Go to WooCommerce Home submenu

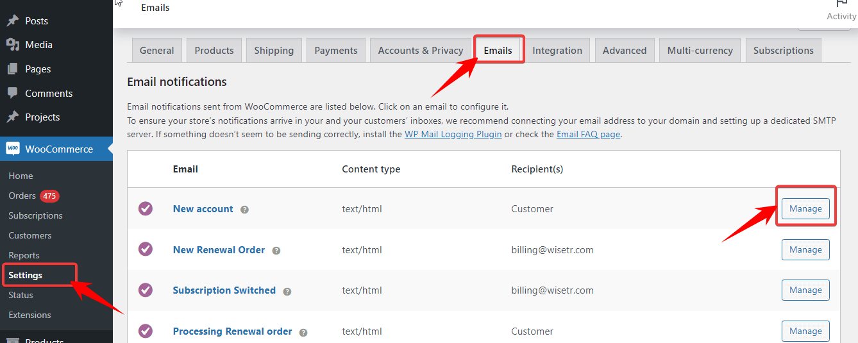tap(21, 176)
